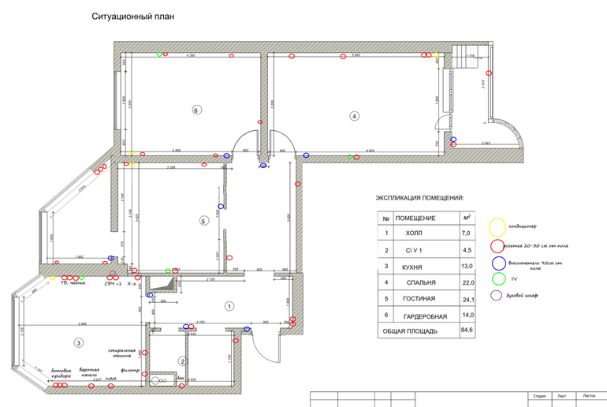
Task: Click the 'Ситуационный план' title
Action: click(133, 17)
